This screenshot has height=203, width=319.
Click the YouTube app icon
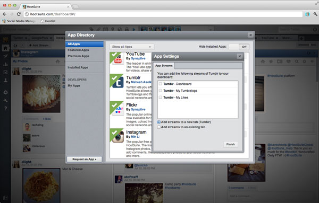[118, 59]
